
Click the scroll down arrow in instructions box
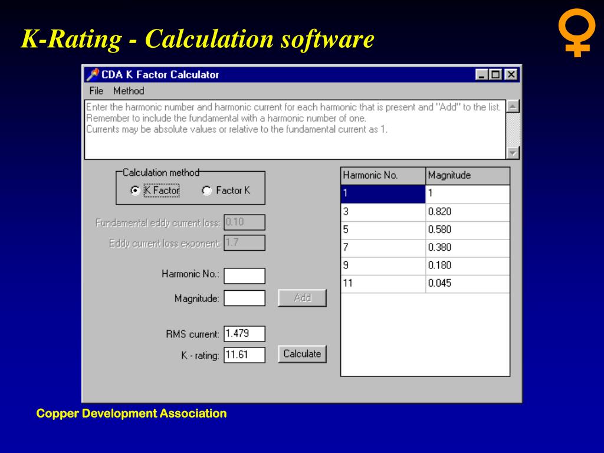513,153
